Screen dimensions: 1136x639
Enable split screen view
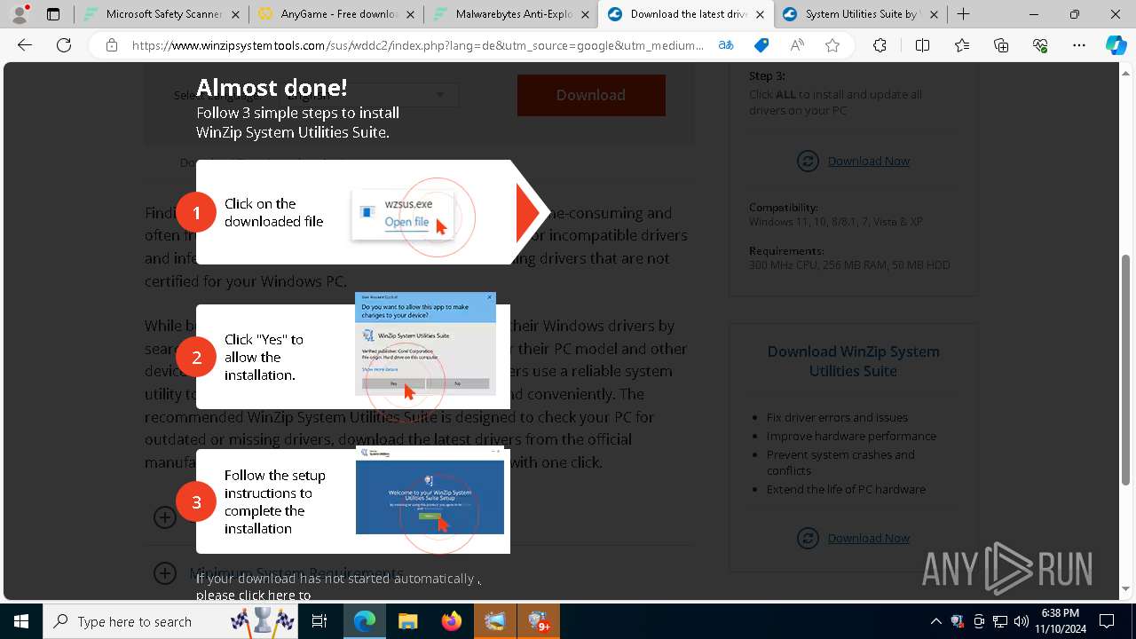(922, 45)
